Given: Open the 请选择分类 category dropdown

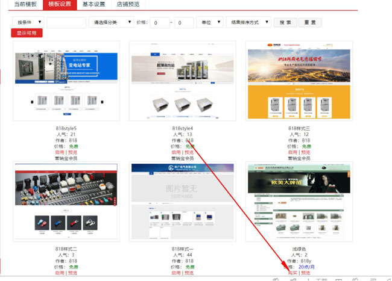Looking at the screenshot, I should tap(111, 22).
